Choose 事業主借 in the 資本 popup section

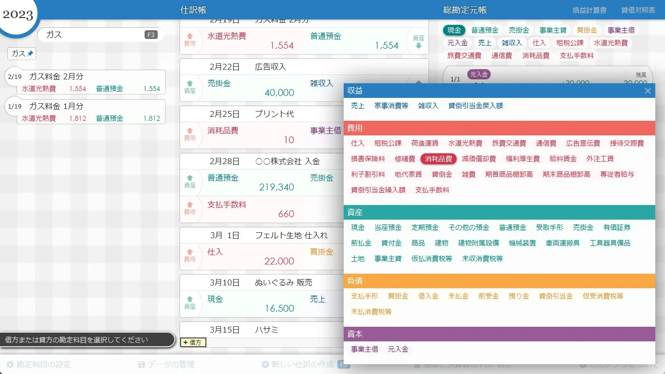[x=365, y=349]
